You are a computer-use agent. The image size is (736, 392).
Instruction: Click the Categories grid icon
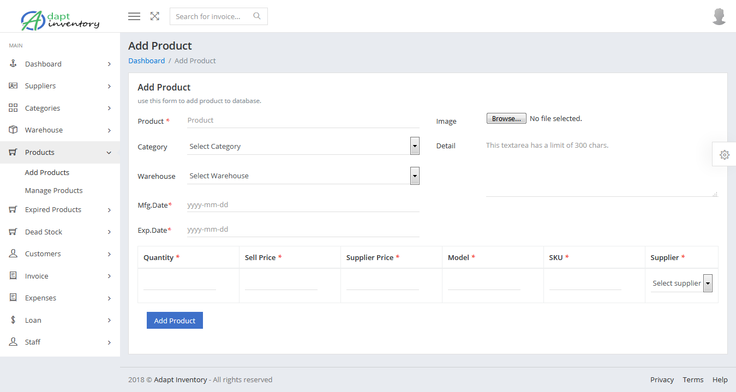coord(13,108)
